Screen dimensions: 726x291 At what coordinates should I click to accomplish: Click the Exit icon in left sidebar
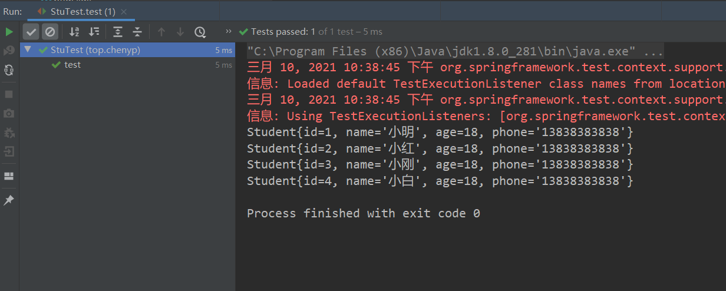click(x=9, y=152)
